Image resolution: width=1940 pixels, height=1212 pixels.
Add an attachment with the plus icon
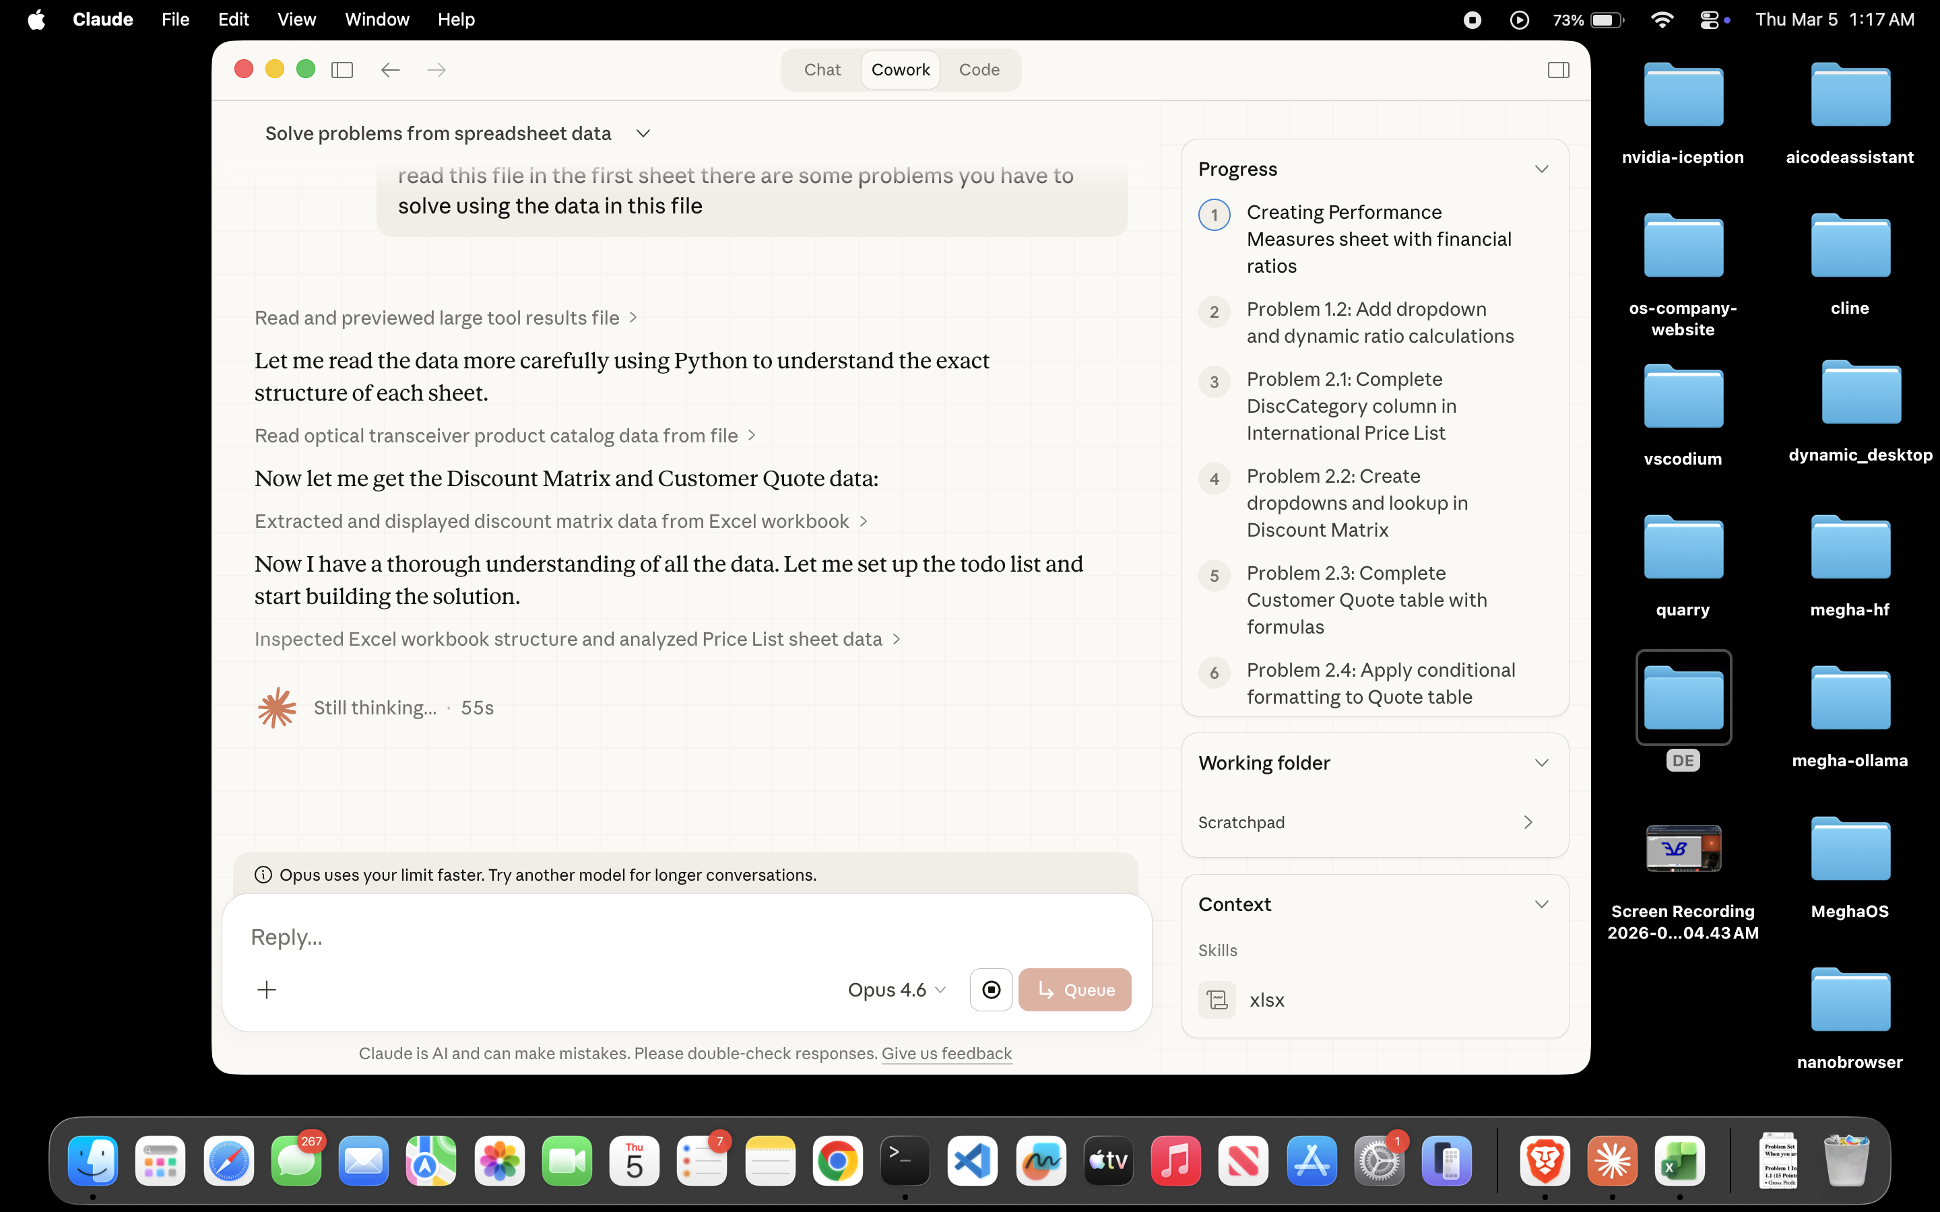tap(267, 990)
